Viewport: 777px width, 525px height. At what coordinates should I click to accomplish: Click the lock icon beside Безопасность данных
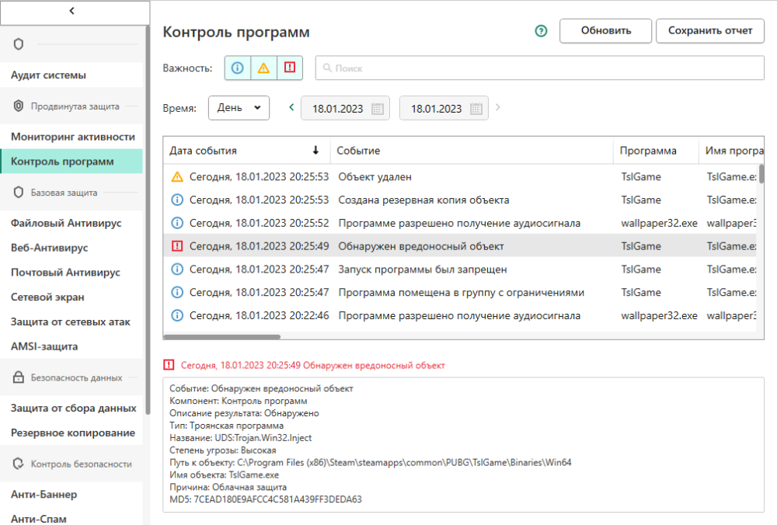(x=17, y=377)
